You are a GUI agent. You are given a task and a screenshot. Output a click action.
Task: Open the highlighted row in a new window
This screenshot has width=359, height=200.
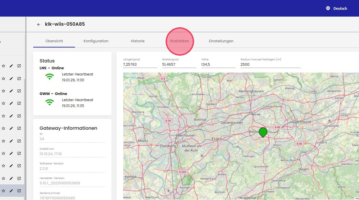pos(19,191)
